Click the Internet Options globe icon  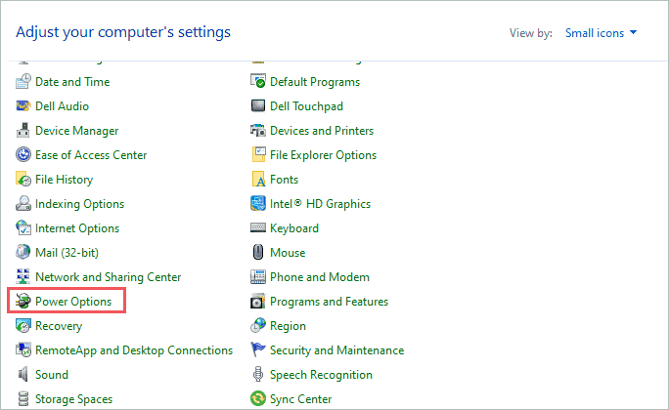(x=23, y=227)
